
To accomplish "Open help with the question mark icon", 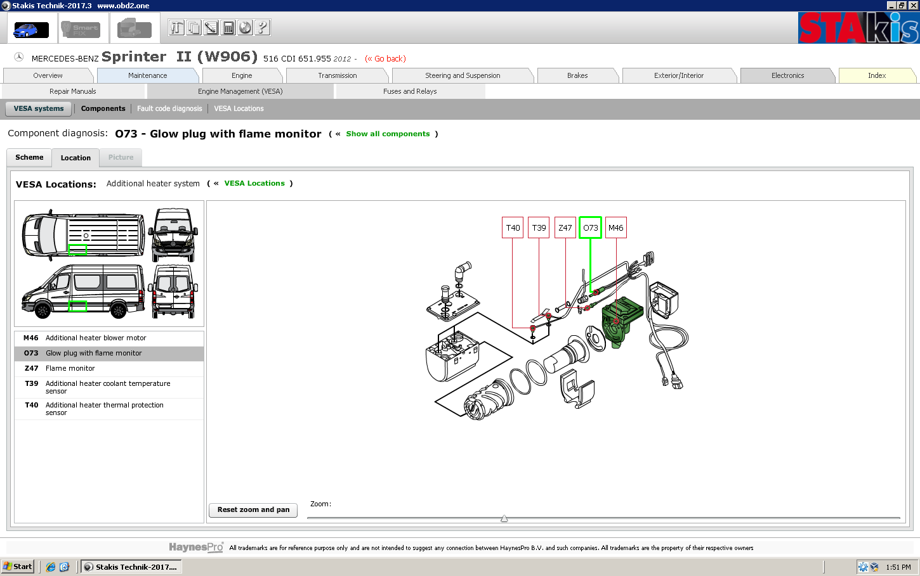I will tap(262, 28).
